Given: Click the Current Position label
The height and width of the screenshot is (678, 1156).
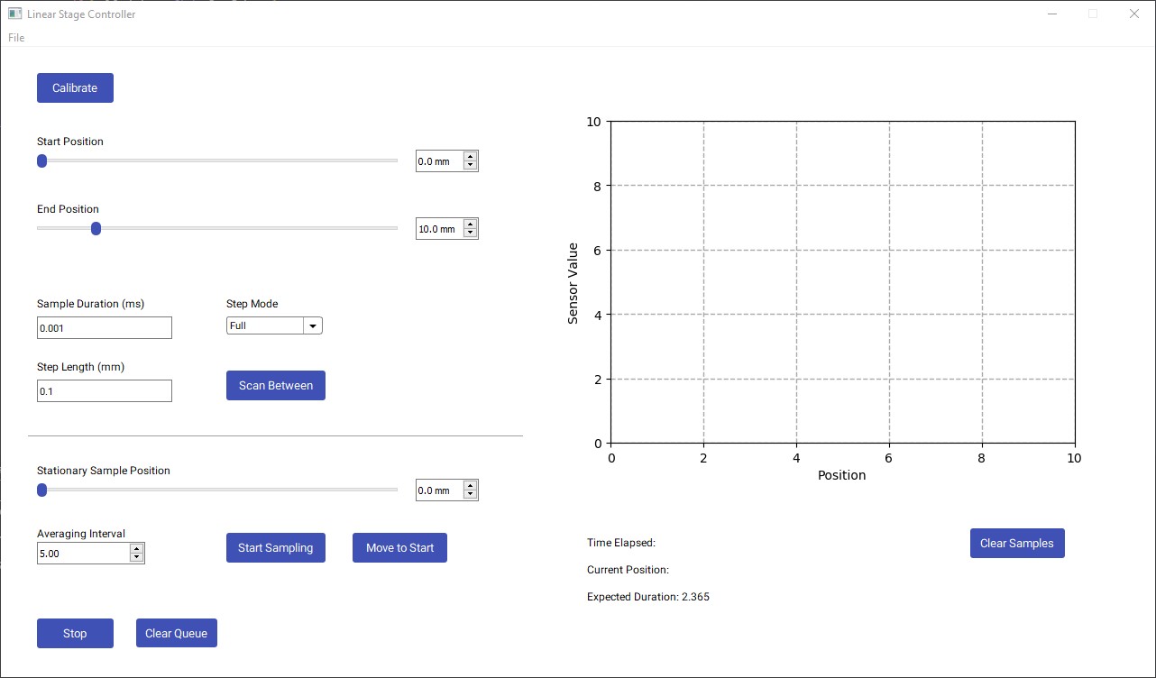Looking at the screenshot, I should pyautogui.click(x=628, y=570).
